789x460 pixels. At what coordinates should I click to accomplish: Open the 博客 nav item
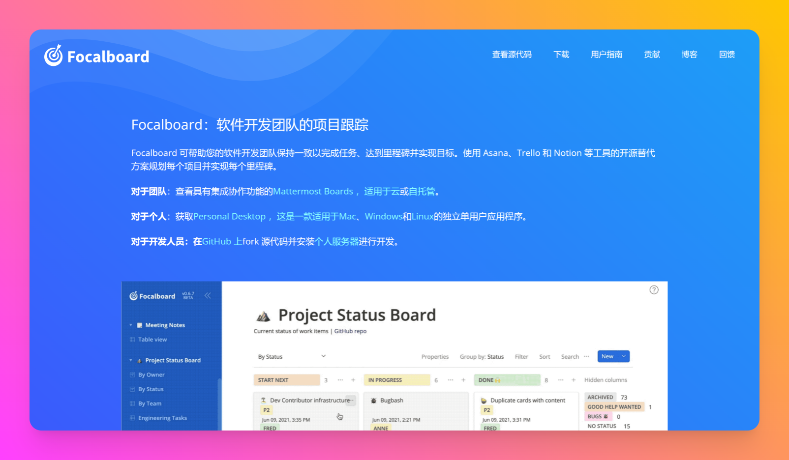[689, 55]
